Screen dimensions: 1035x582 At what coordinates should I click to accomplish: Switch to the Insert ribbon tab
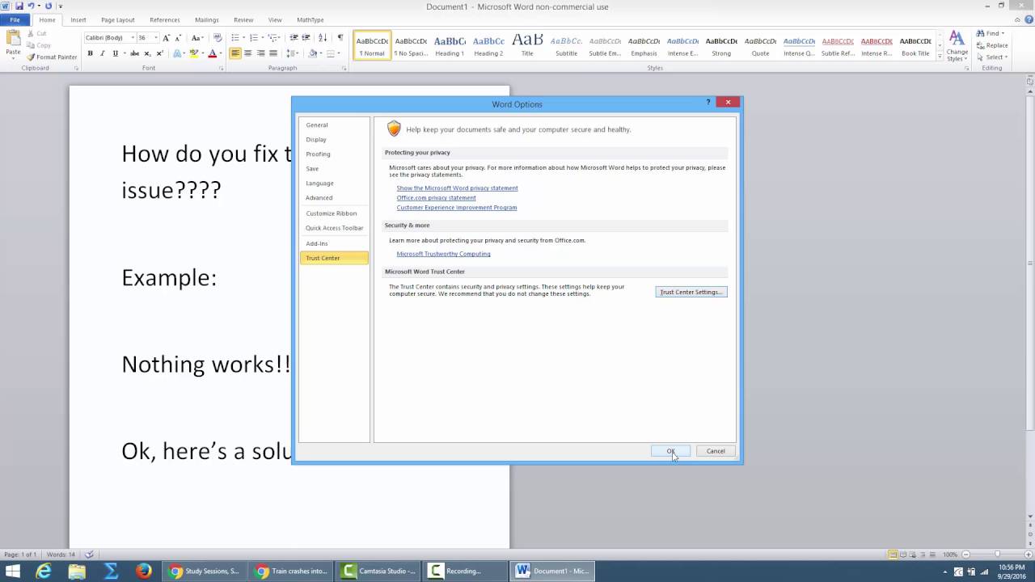(x=78, y=19)
